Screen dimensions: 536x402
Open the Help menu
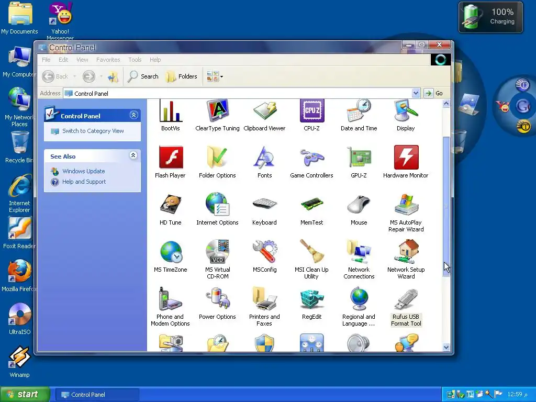pyautogui.click(x=155, y=60)
